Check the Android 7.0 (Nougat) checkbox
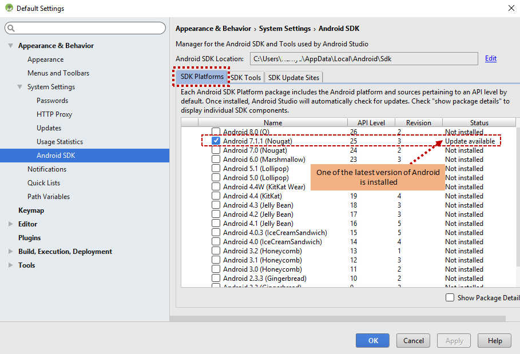520x354 pixels. [216, 150]
